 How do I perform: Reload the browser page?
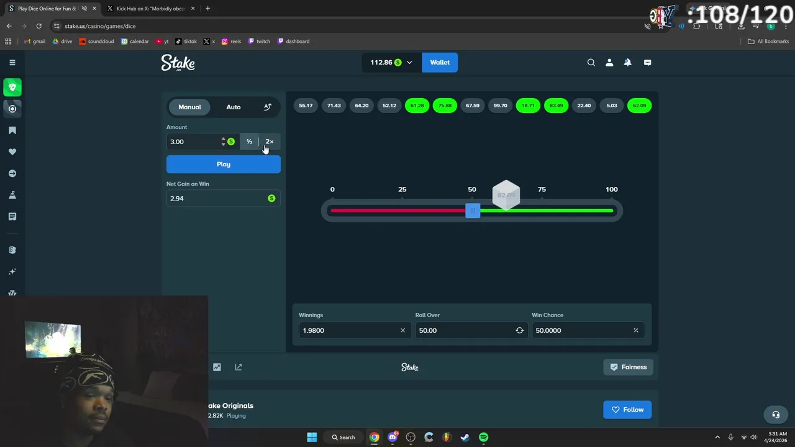pyautogui.click(x=39, y=26)
